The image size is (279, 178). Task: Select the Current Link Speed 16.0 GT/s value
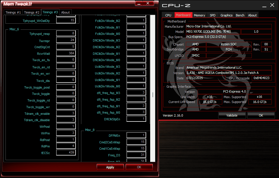click(210, 102)
